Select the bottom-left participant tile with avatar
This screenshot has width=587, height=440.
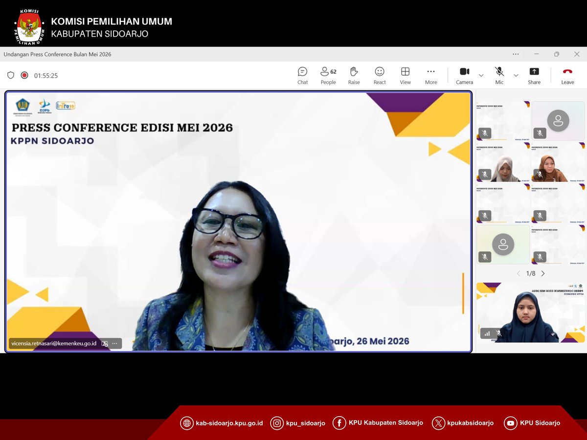point(503,244)
